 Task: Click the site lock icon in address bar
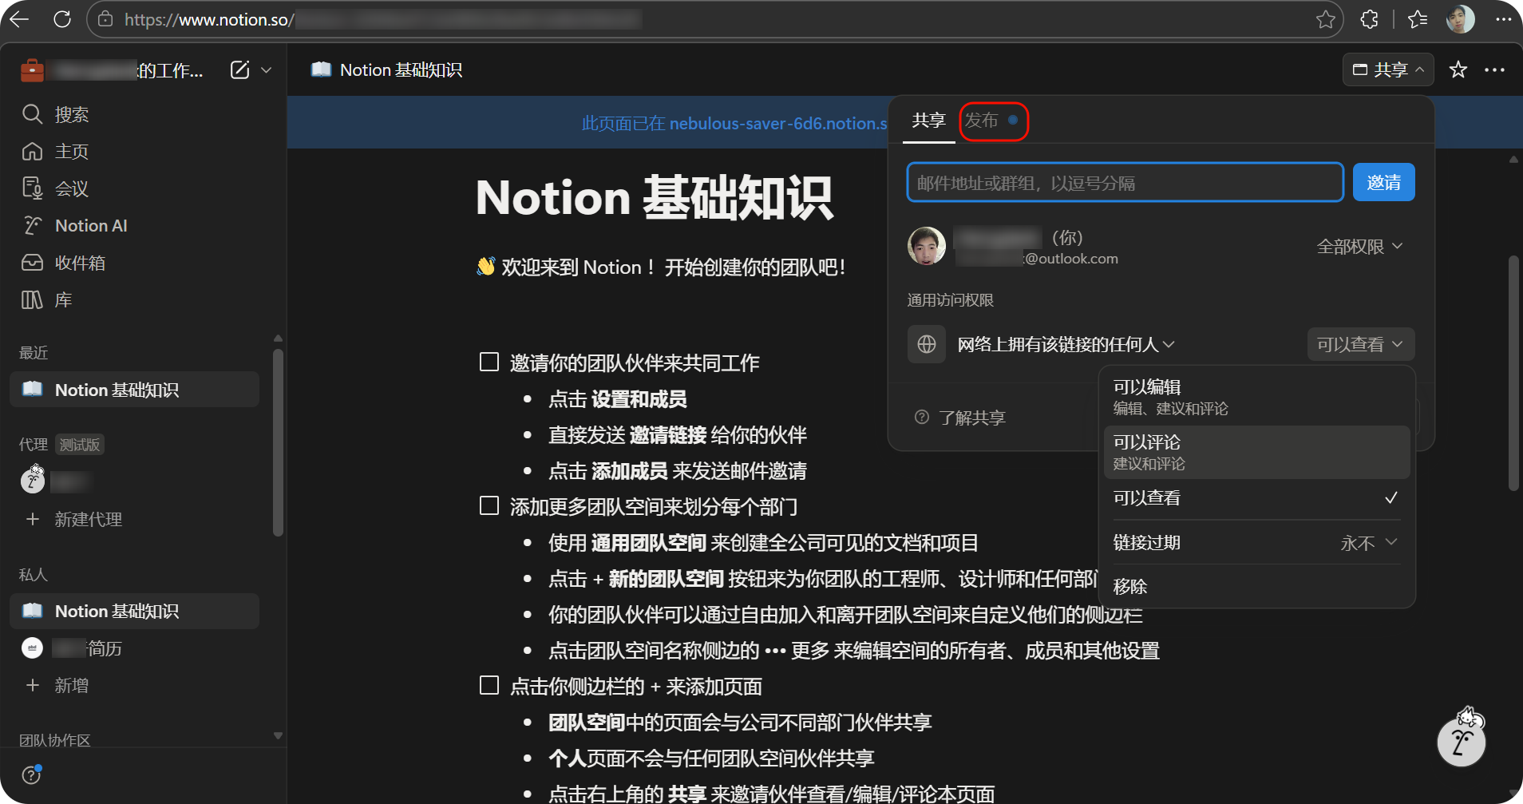click(x=105, y=19)
